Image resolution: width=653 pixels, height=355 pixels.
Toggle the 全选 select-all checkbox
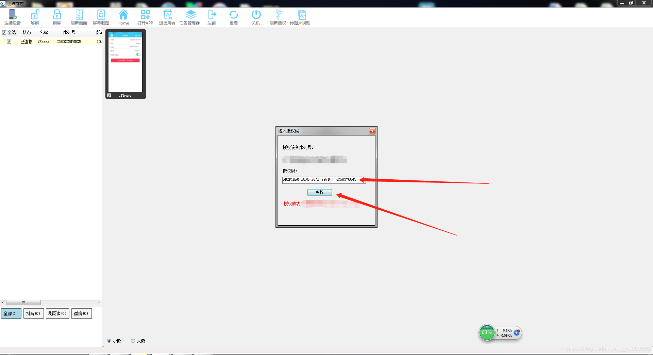coord(4,33)
